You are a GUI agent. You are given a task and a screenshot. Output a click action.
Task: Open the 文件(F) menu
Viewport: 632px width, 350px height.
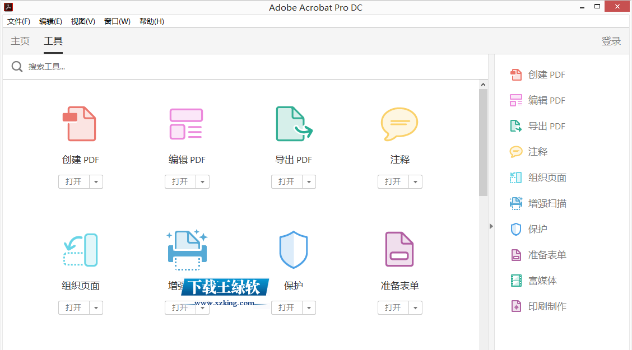click(x=18, y=21)
